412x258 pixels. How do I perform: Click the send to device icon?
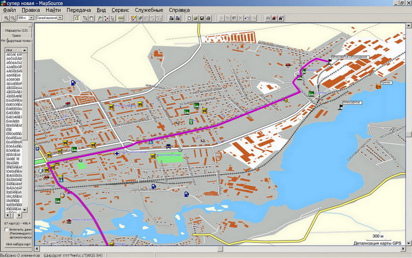tap(171, 18)
